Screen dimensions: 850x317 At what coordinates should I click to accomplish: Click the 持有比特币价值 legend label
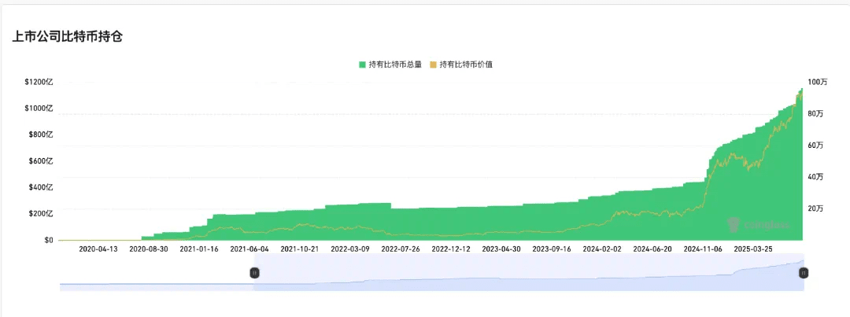[x=466, y=65]
